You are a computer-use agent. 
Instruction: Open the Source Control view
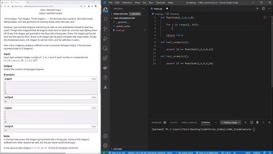(x=105, y=29)
